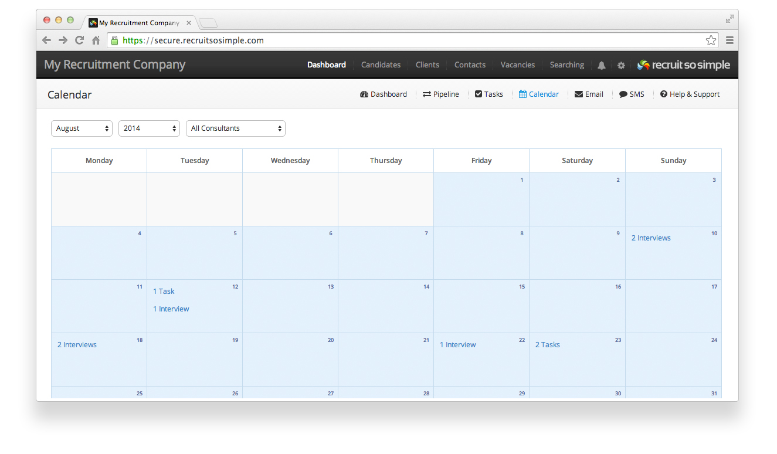Select the day cell numbered 7
Image resolution: width=777 pixels, height=454 pixels.
[x=386, y=253]
